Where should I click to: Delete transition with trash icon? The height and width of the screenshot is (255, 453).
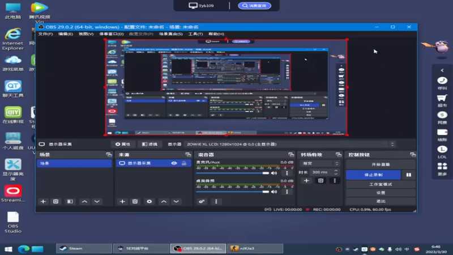coord(320,181)
